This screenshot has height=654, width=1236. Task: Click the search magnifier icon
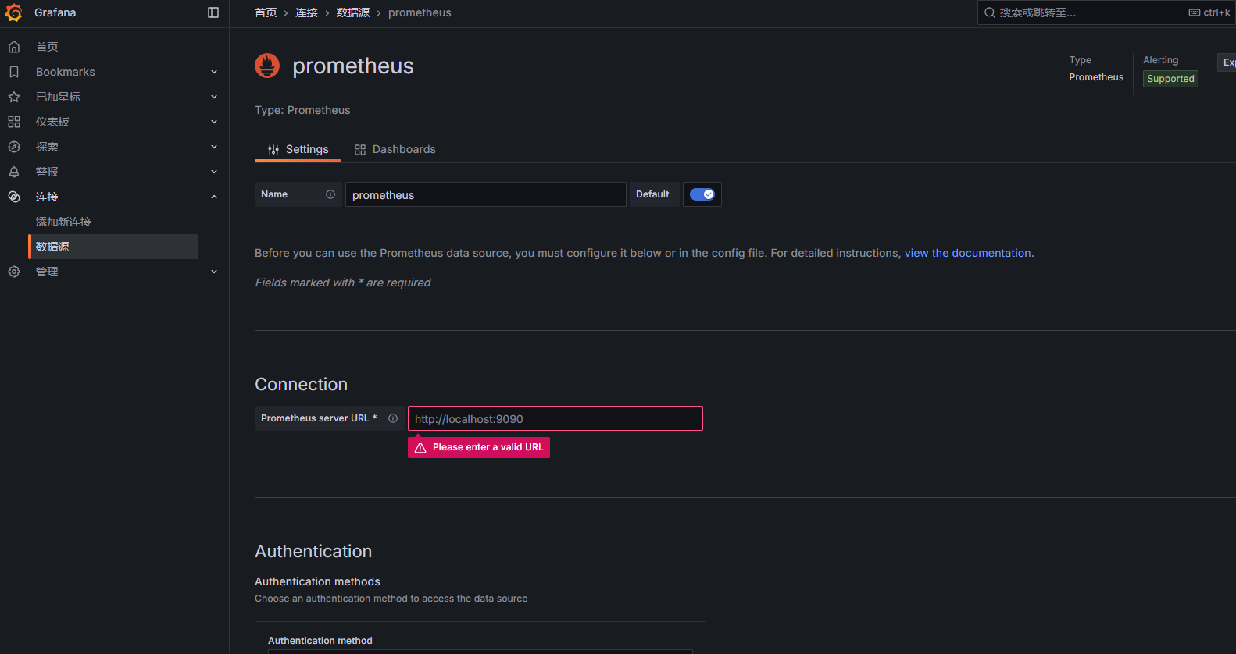coord(990,12)
